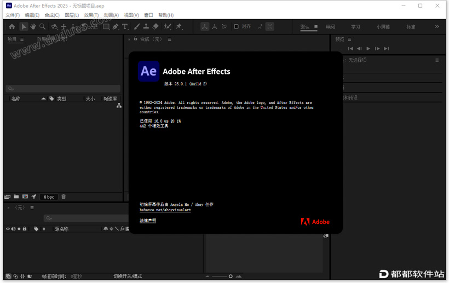Toggle video eye column in timeline
Image resolution: width=449 pixels, height=283 pixels.
(8, 229)
